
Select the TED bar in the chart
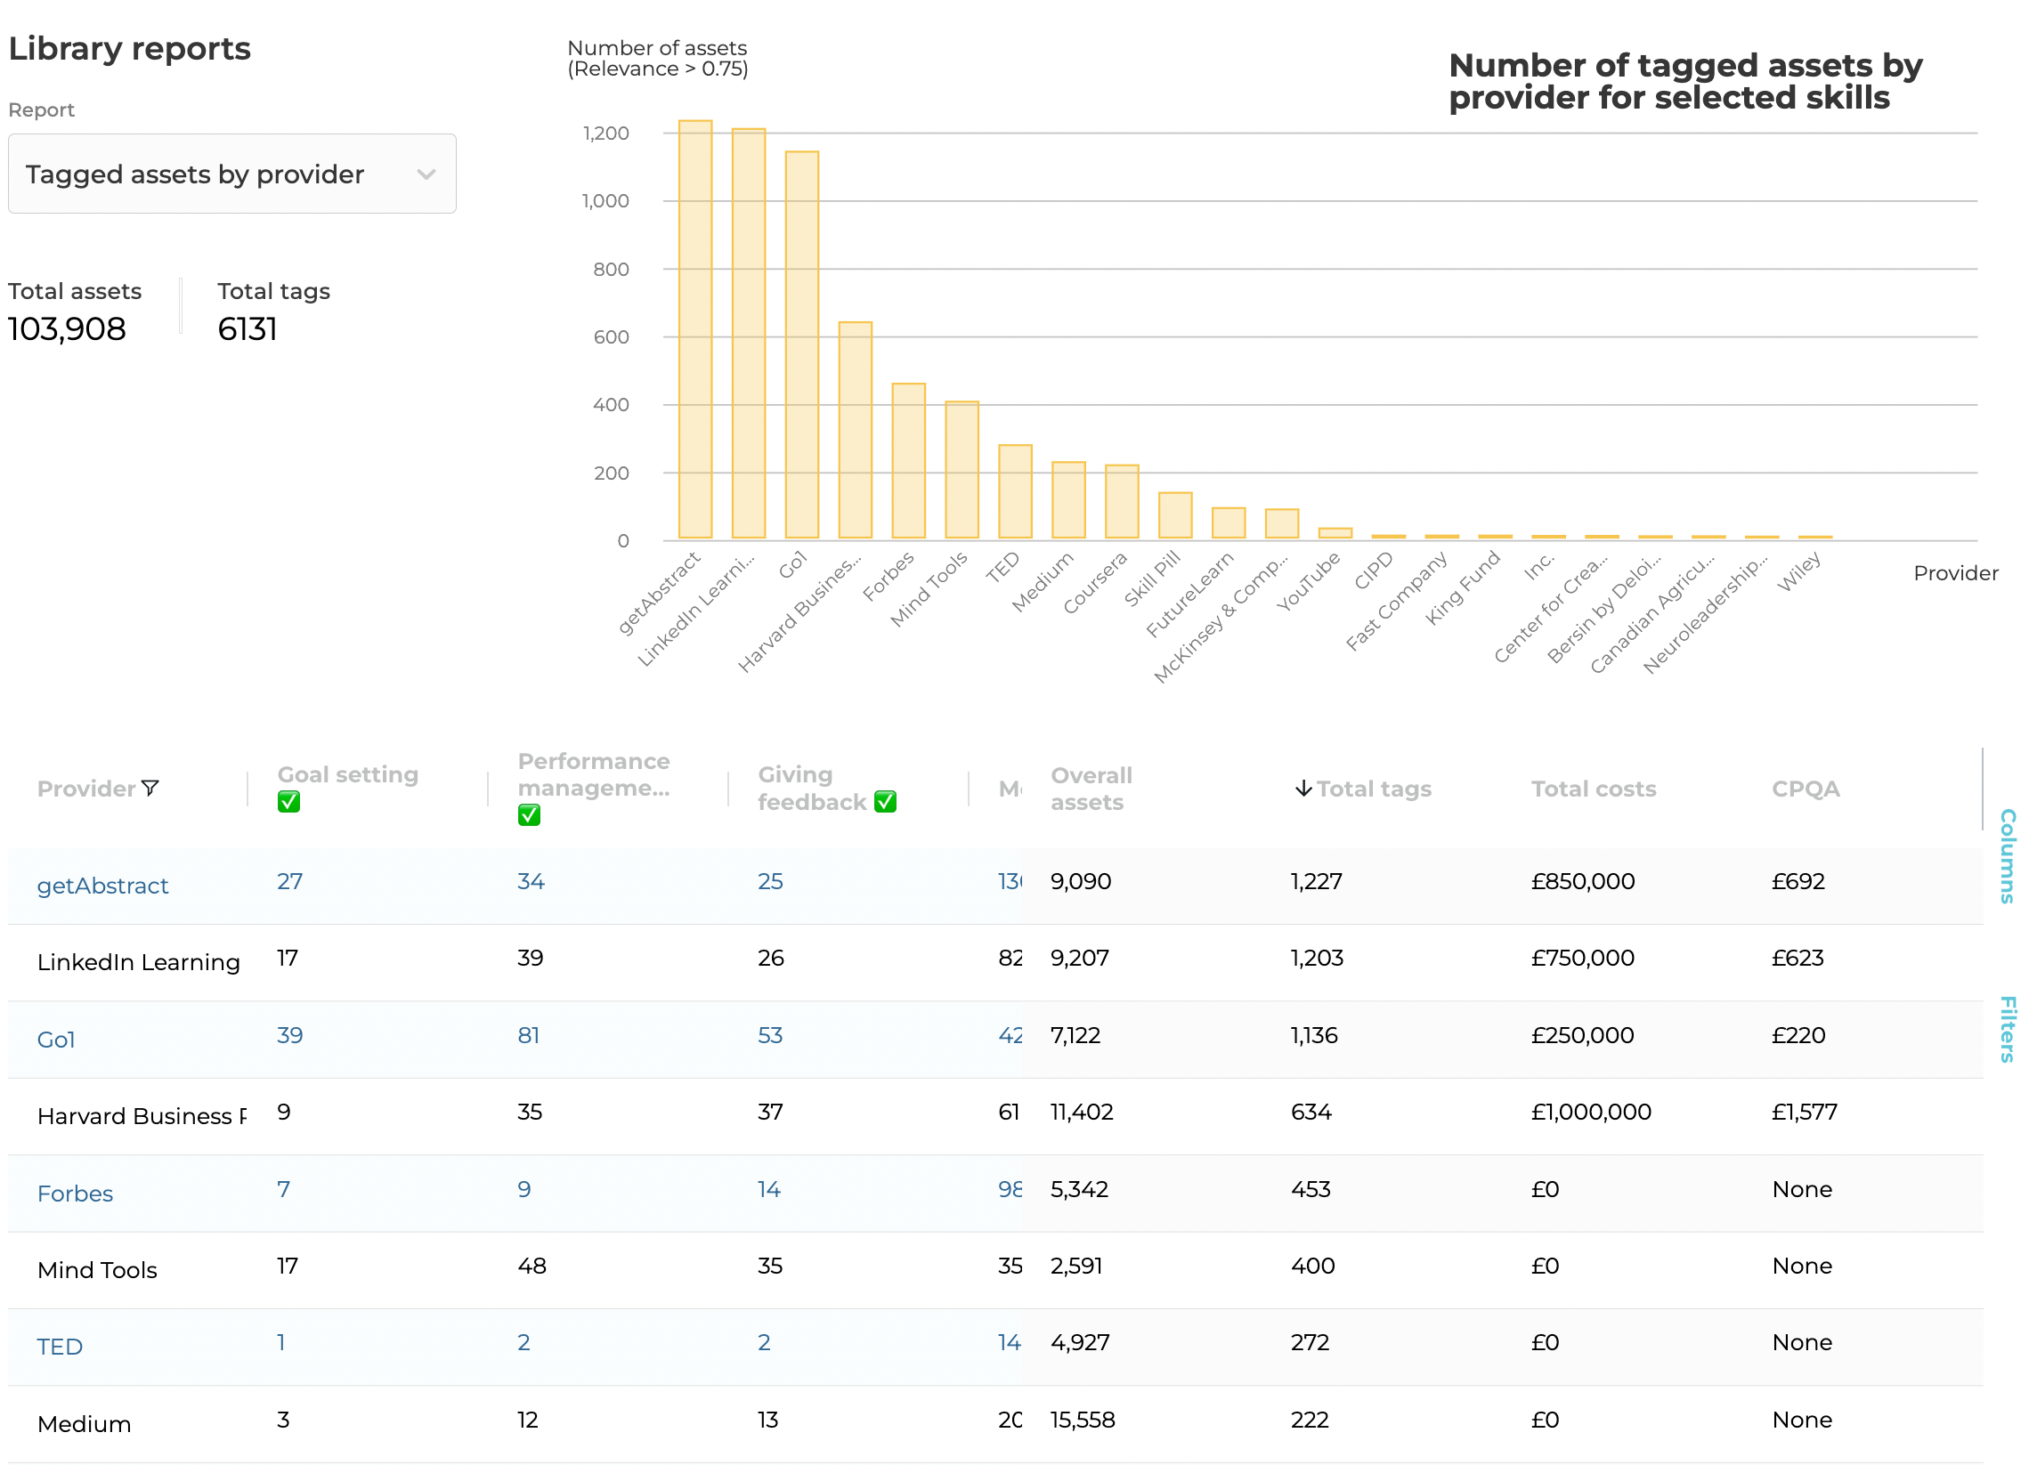click(x=1015, y=492)
